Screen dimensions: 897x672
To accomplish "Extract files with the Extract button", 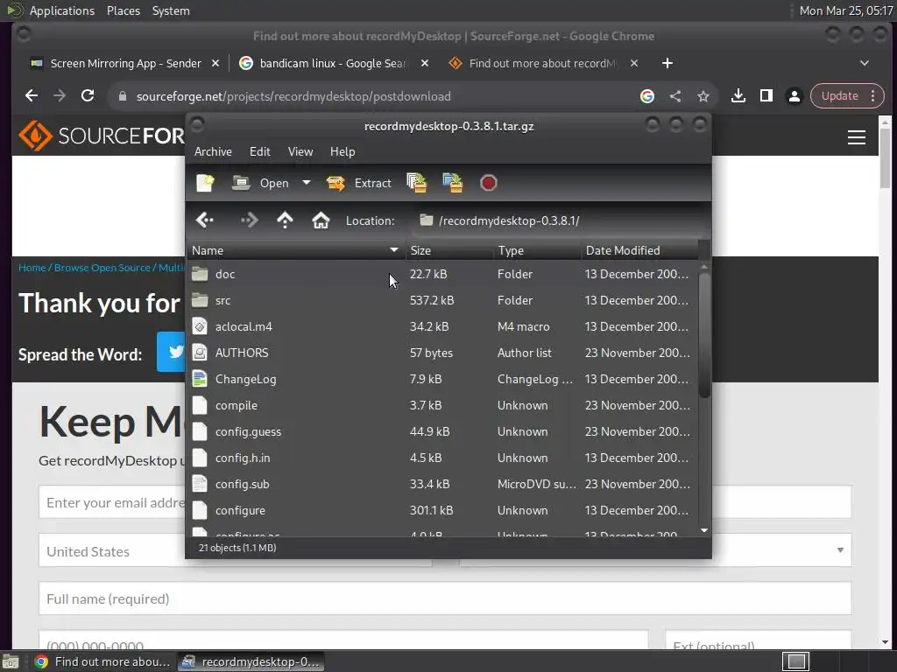I will click(358, 183).
